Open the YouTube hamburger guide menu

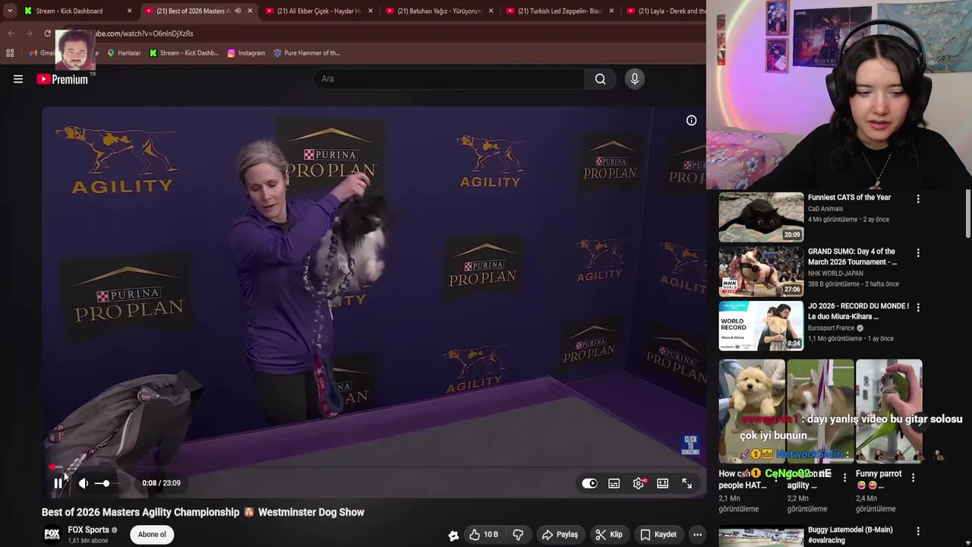click(x=18, y=79)
